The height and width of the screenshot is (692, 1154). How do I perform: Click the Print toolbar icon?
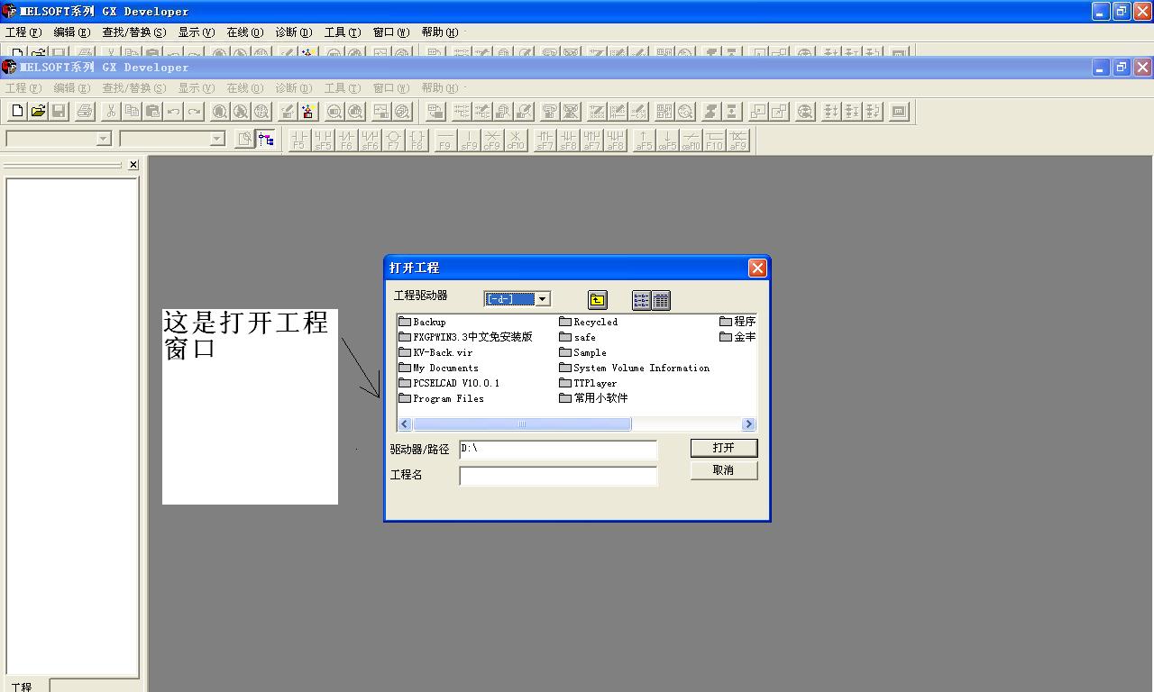pos(85,111)
